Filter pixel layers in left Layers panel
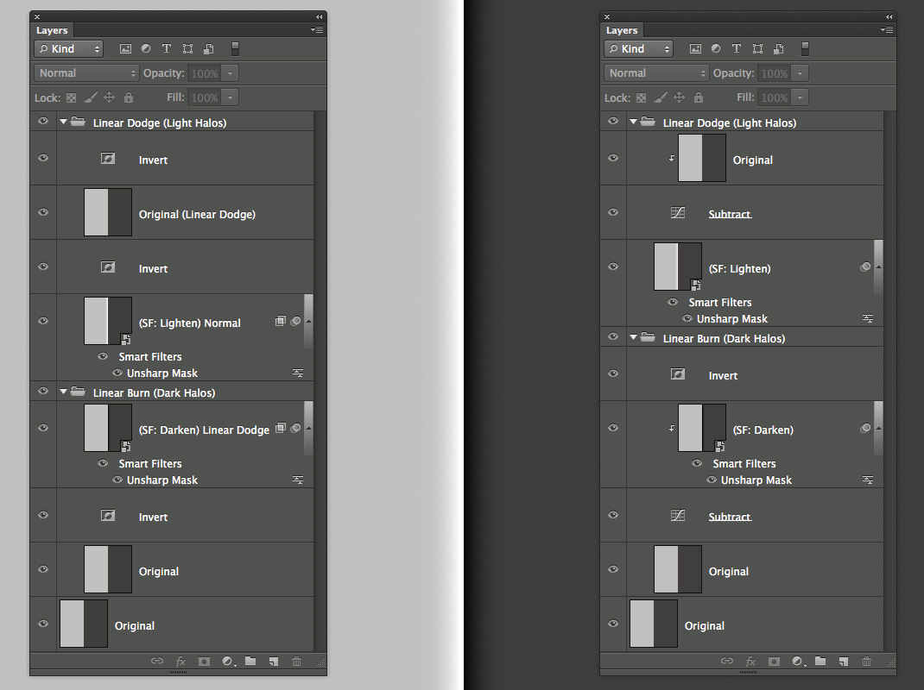This screenshot has width=924, height=690. 125,49
